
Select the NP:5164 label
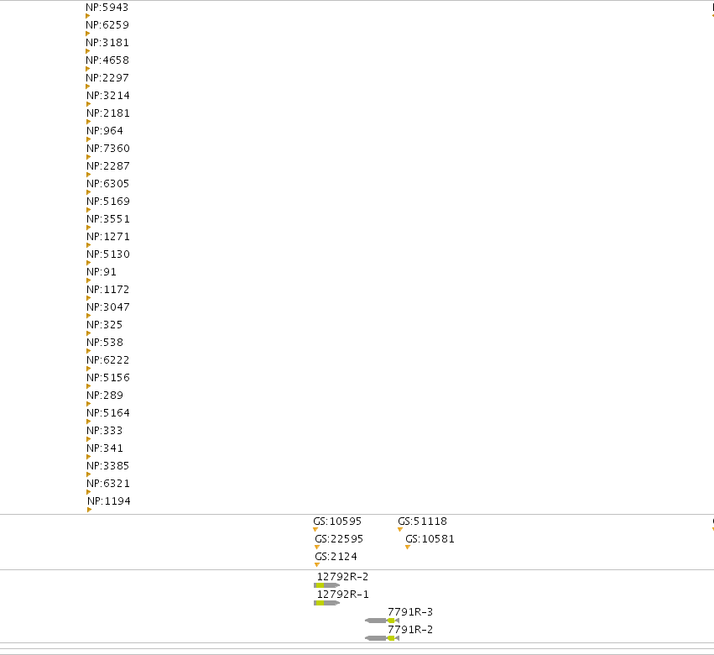coord(108,413)
